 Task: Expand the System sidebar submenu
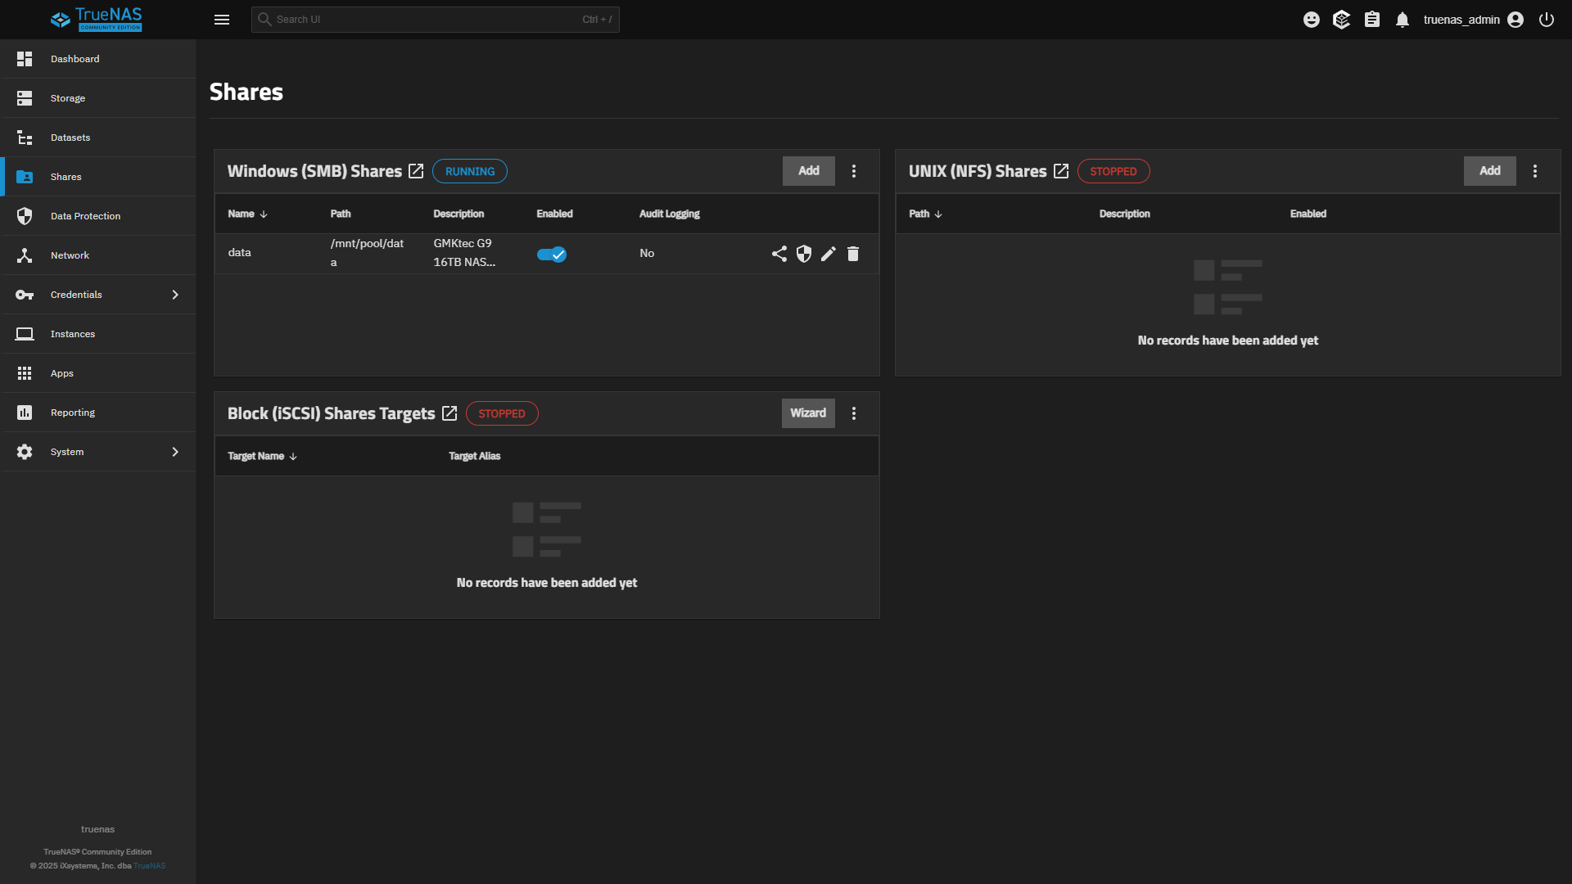point(174,452)
